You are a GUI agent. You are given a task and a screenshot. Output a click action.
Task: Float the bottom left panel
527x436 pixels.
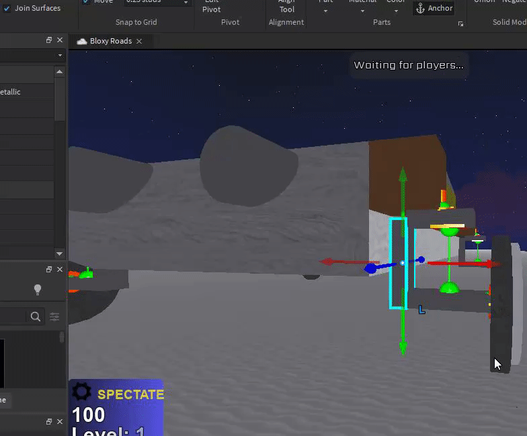tap(49, 421)
